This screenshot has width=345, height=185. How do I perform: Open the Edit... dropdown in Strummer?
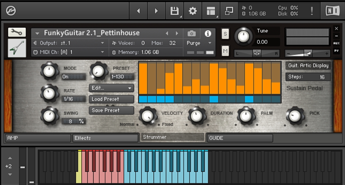pyautogui.click(x=111, y=88)
